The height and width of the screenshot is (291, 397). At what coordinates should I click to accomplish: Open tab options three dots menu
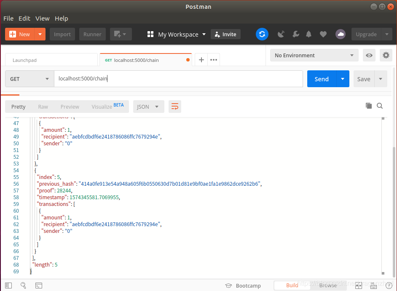pos(214,60)
